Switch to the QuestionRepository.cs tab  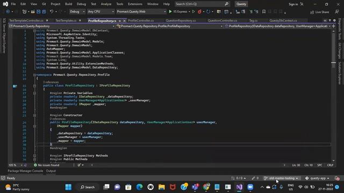coord(181,20)
